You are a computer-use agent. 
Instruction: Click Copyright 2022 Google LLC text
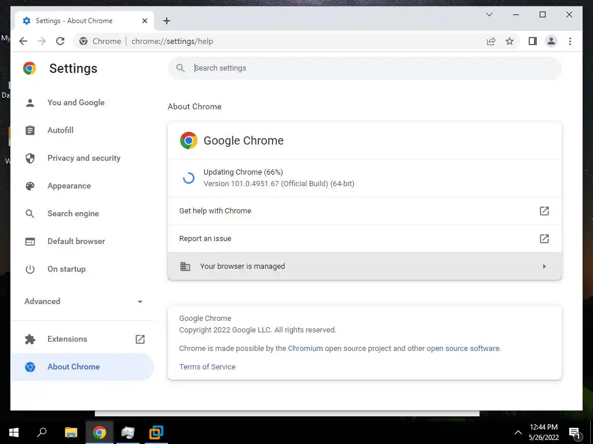258,330
